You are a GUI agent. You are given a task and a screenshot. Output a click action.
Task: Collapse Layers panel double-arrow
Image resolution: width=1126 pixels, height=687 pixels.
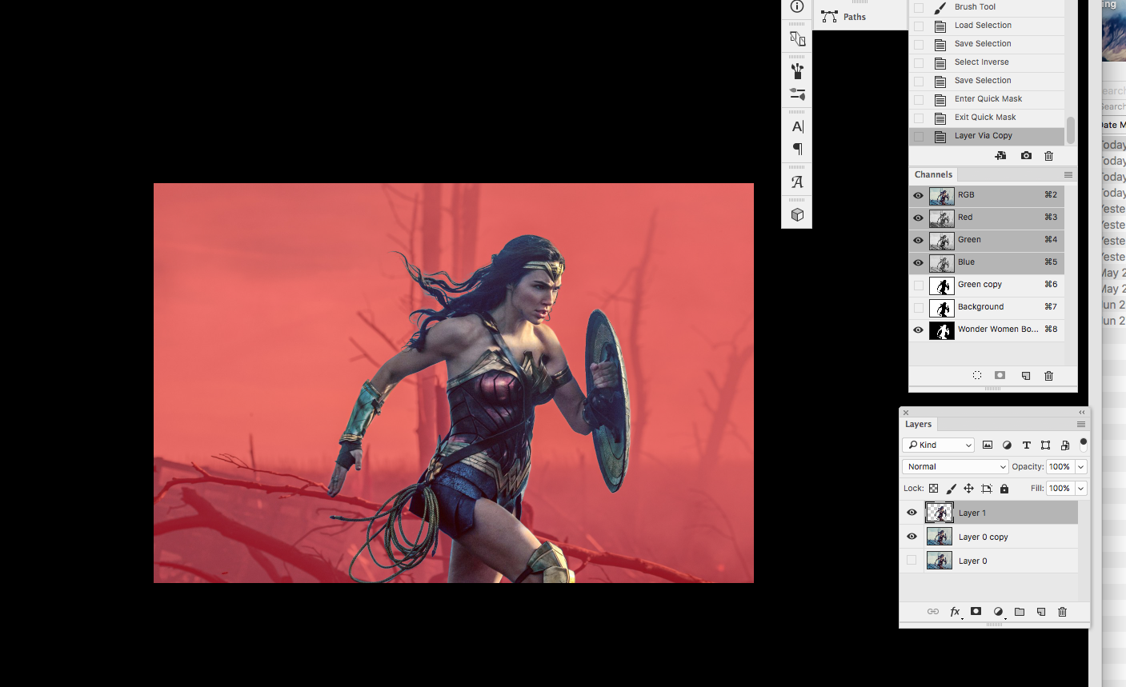point(1082,413)
